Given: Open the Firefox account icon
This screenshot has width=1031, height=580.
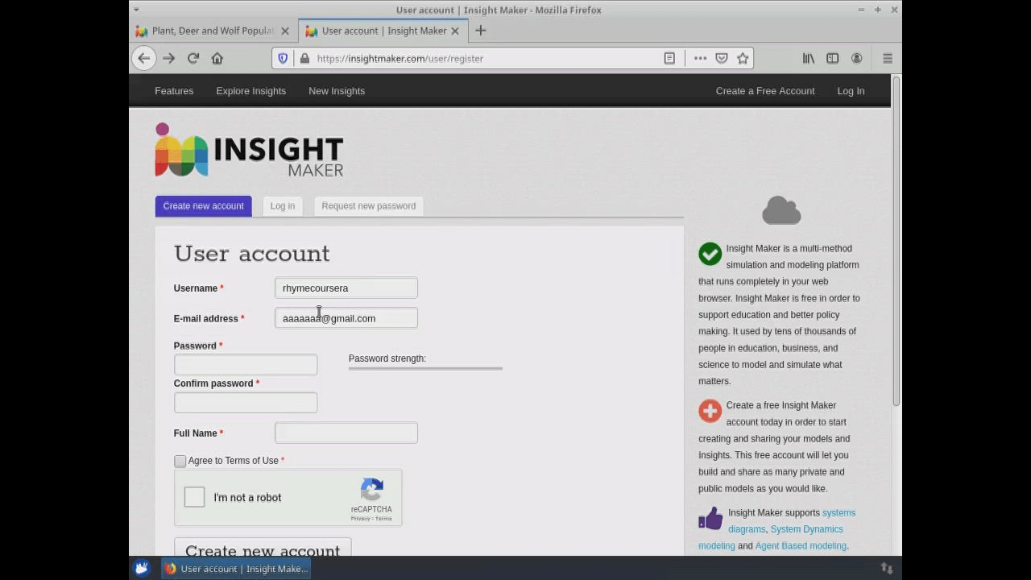Looking at the screenshot, I should click(856, 58).
